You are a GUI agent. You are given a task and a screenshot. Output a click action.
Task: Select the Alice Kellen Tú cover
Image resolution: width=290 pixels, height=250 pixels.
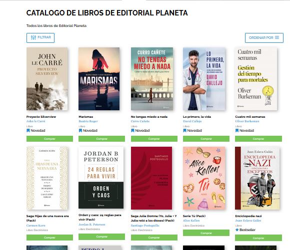point(204,178)
